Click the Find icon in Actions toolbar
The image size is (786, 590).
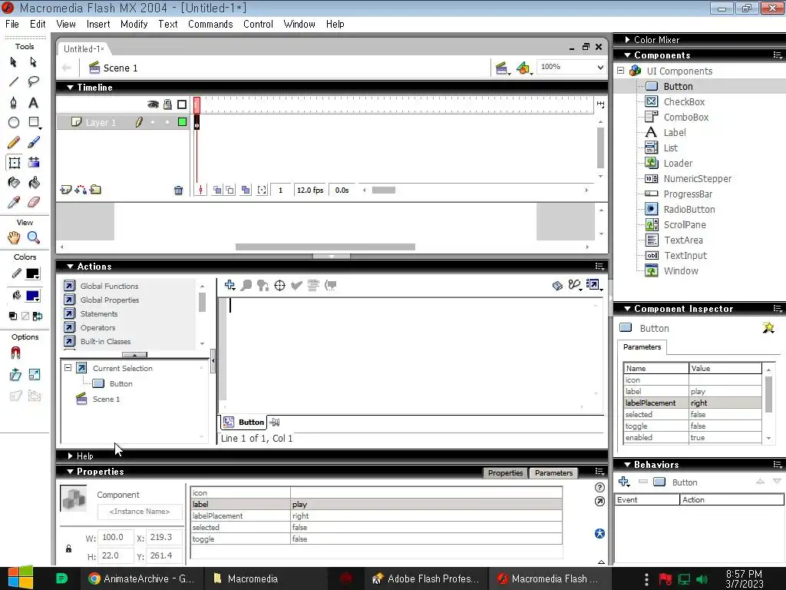point(246,286)
